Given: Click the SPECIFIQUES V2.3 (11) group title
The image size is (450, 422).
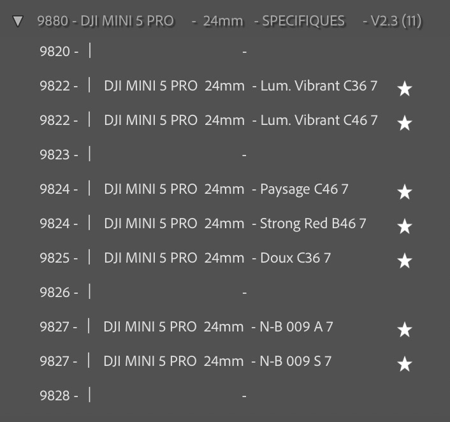Looking at the screenshot, I should pyautogui.click(x=229, y=21).
